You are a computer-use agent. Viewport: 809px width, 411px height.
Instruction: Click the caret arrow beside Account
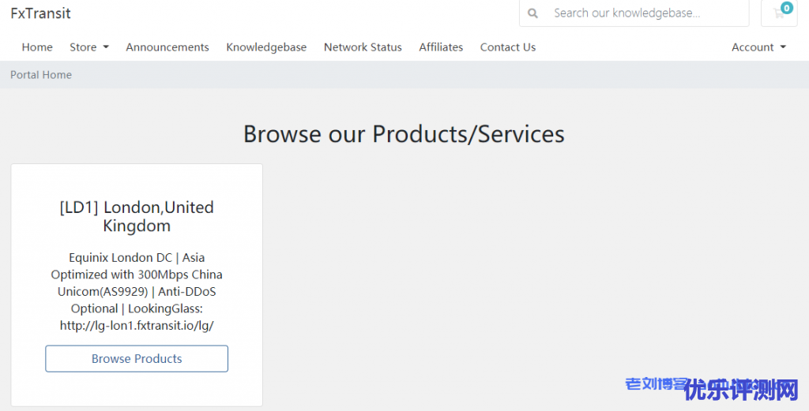[783, 47]
